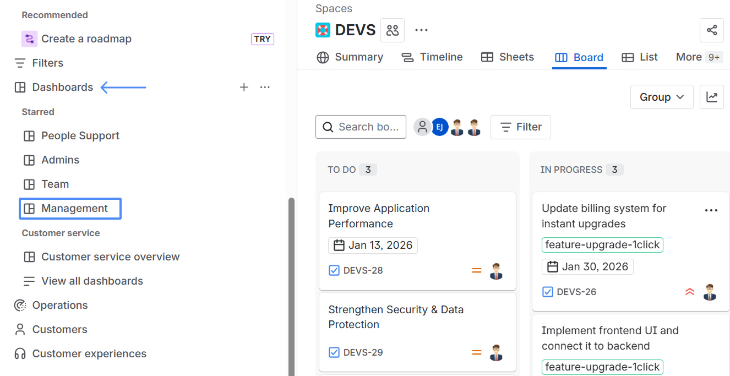This screenshot has width=730, height=376.
Task: Switch to the List tab
Action: 640,57
